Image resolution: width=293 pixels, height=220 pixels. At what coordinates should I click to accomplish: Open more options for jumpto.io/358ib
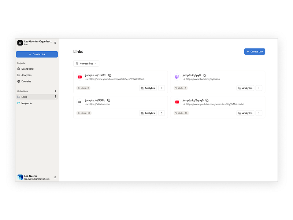click(162, 113)
